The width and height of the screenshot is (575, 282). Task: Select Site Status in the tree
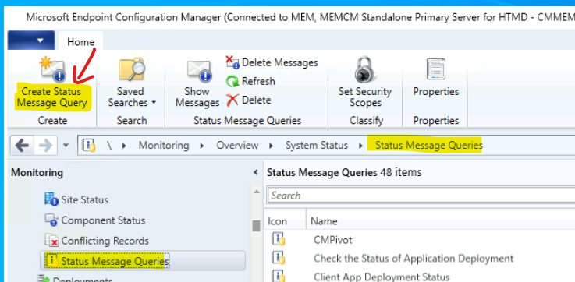pos(85,200)
